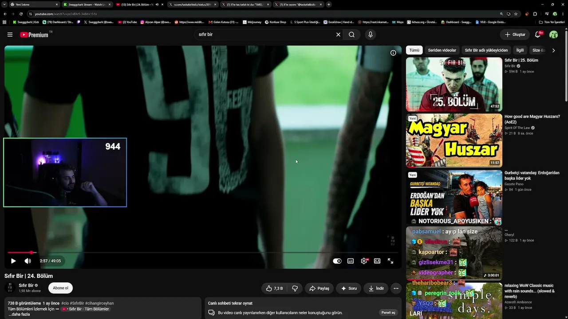Open the chat replay with Paneli aç

tap(388, 312)
